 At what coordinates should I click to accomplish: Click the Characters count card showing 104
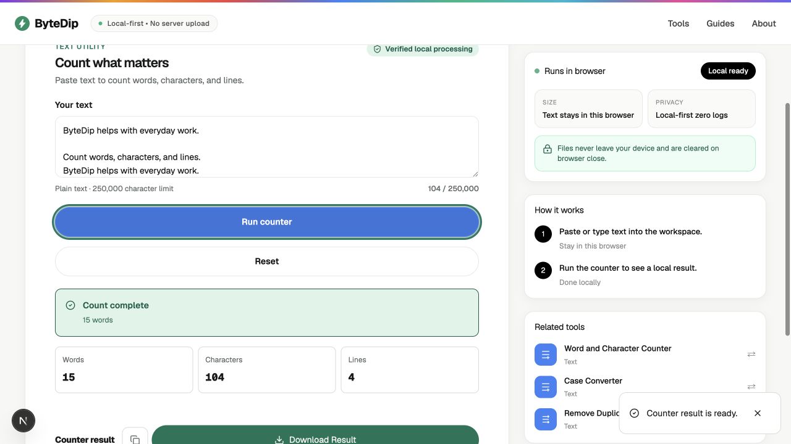267,370
